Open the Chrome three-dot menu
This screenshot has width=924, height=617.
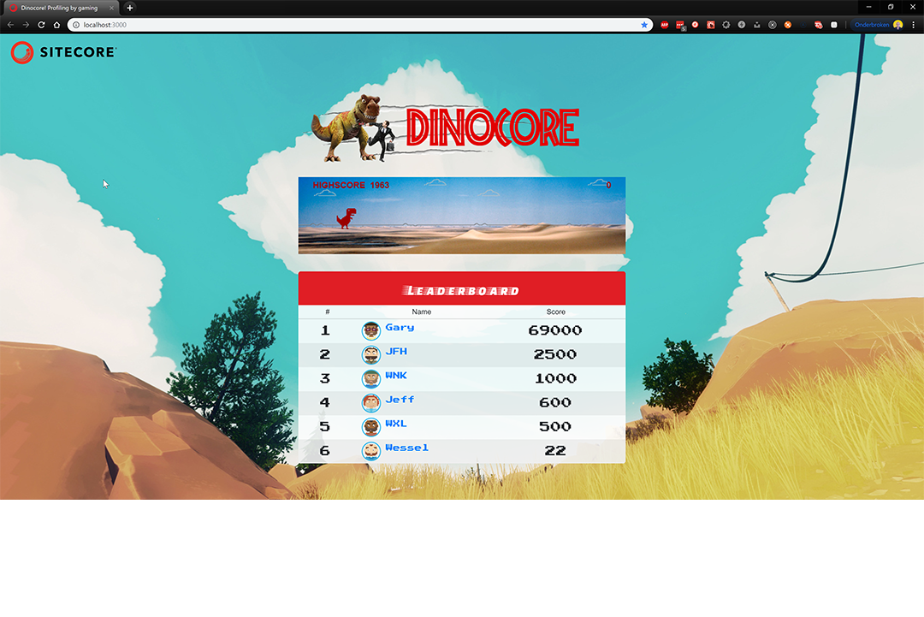coord(913,25)
